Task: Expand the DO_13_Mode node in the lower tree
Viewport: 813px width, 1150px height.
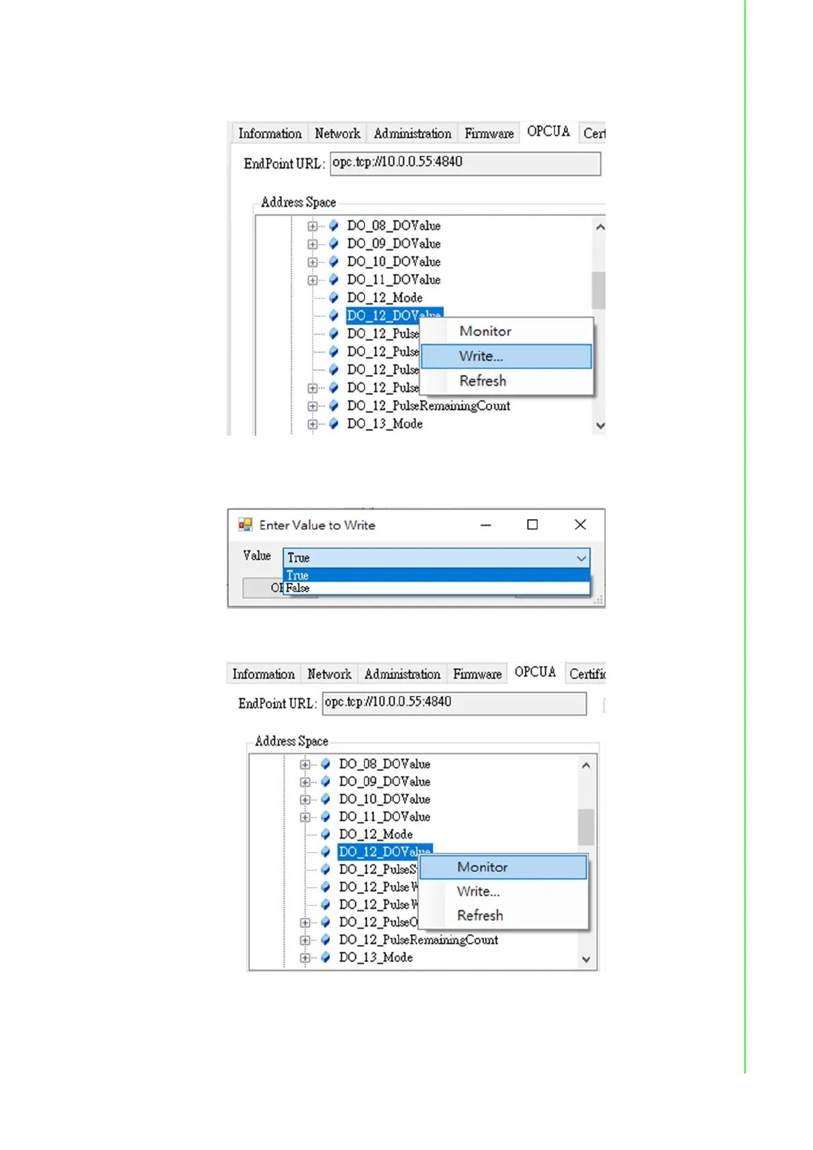Action: click(304, 958)
